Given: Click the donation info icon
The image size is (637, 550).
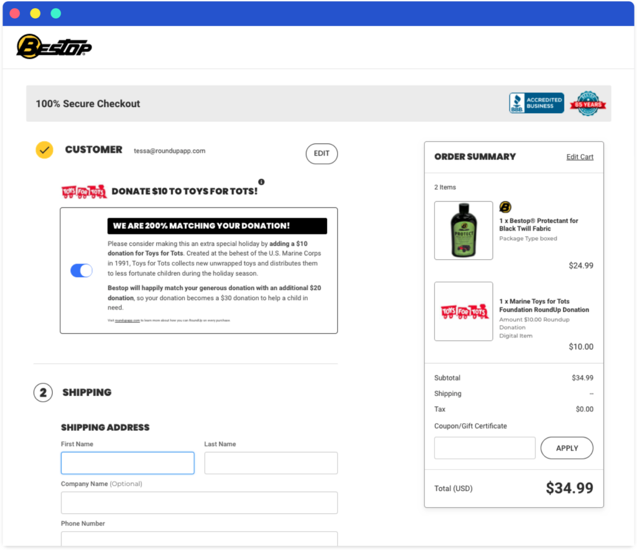Looking at the screenshot, I should click(261, 182).
